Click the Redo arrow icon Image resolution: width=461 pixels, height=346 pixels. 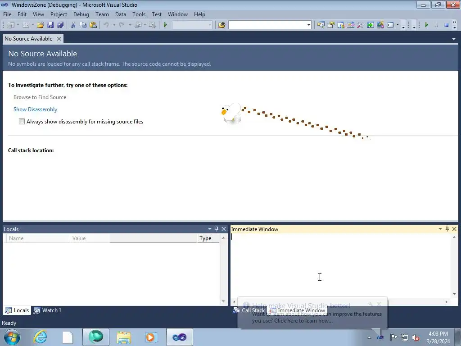[x=122, y=25]
